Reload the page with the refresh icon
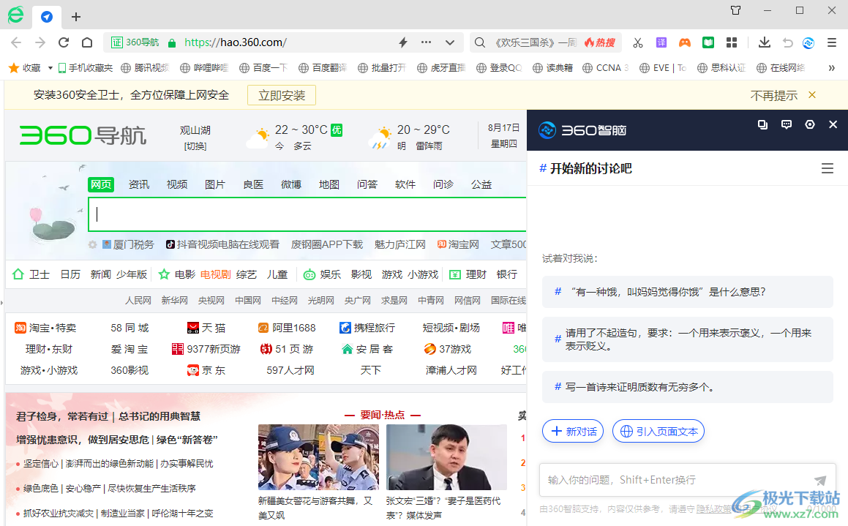This screenshot has width=848, height=526. click(64, 42)
